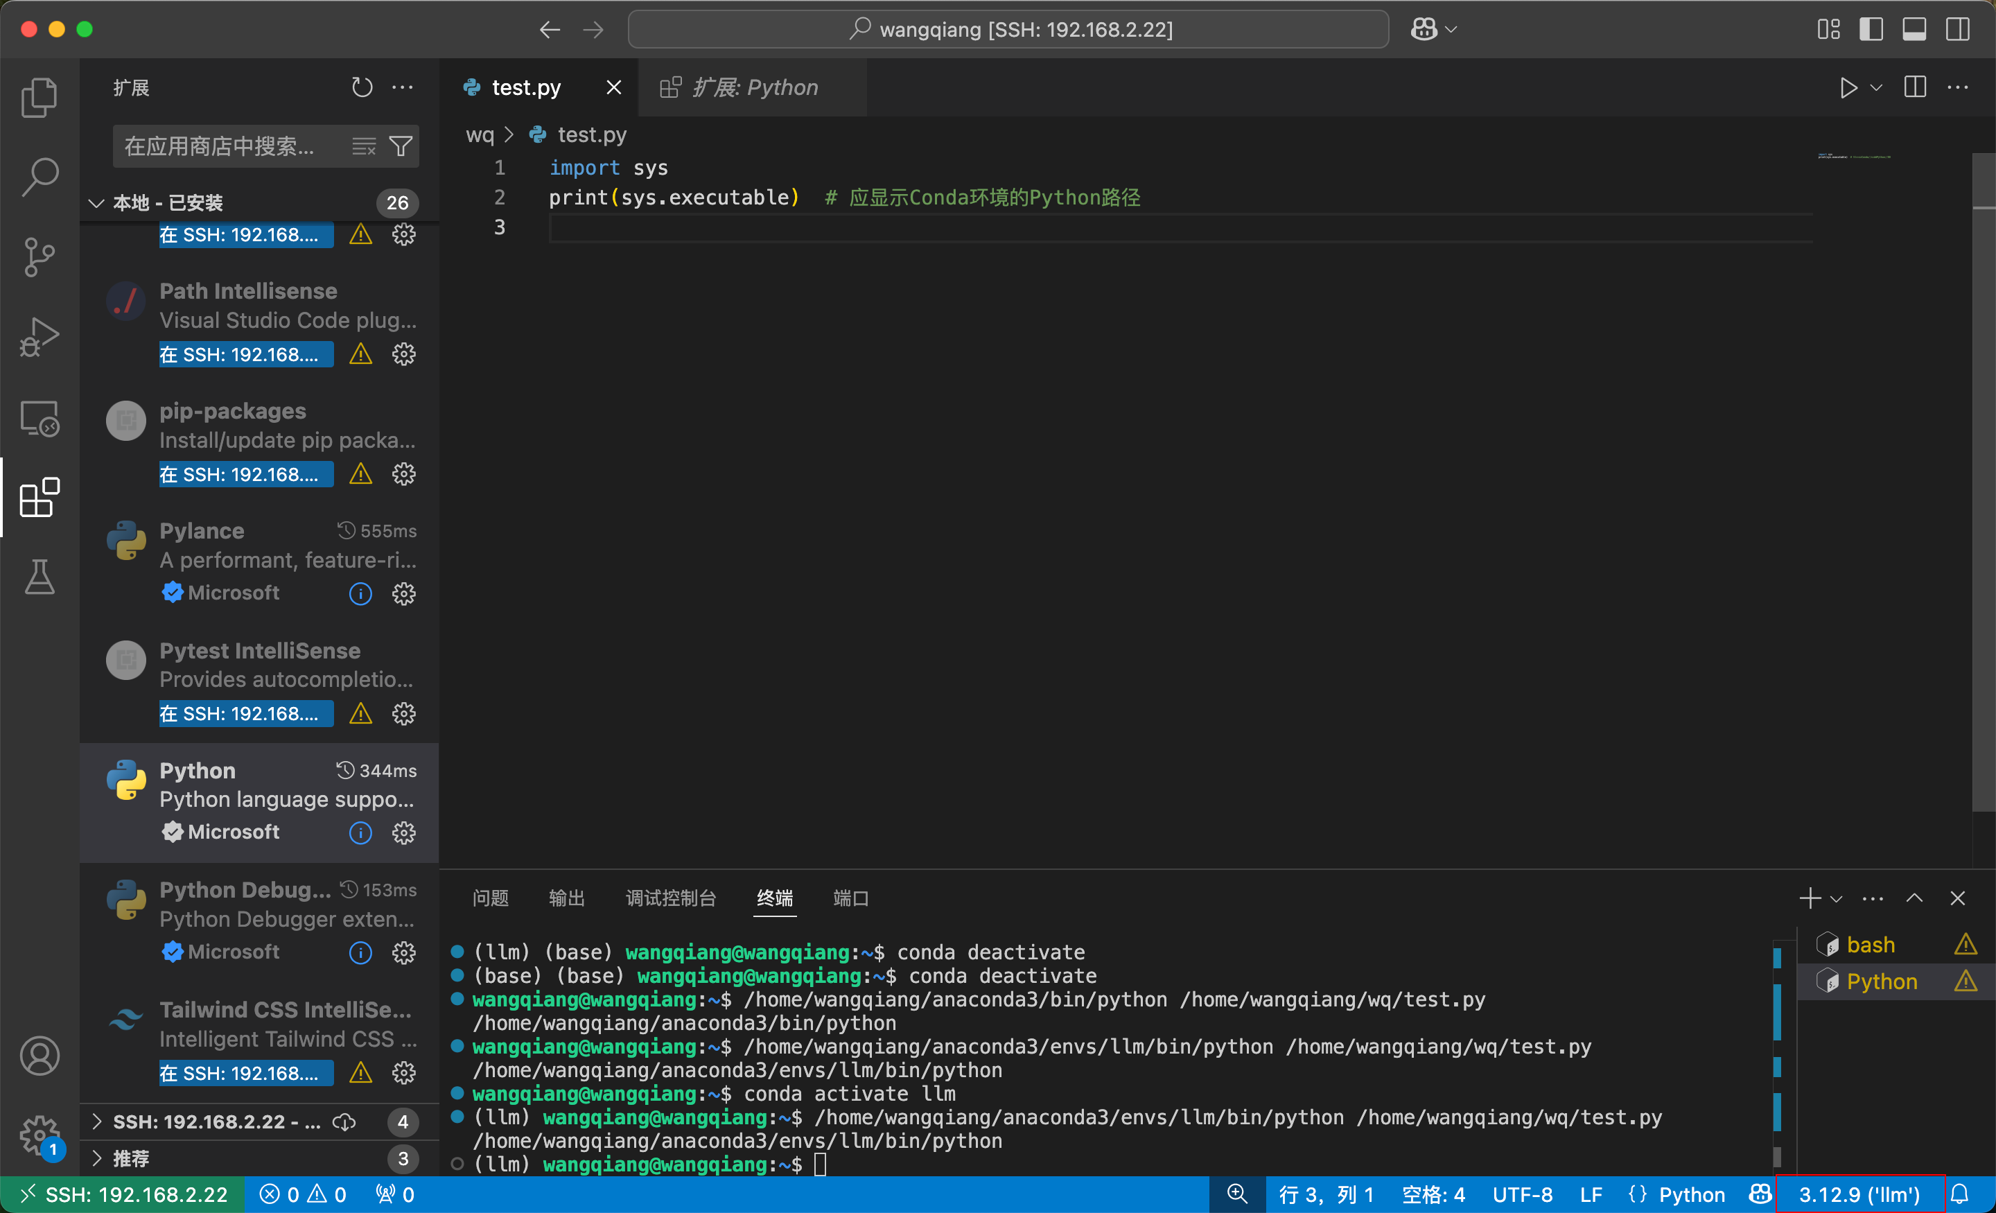1996x1213 pixels.
Task: Open the Source Control view
Action: (x=39, y=258)
